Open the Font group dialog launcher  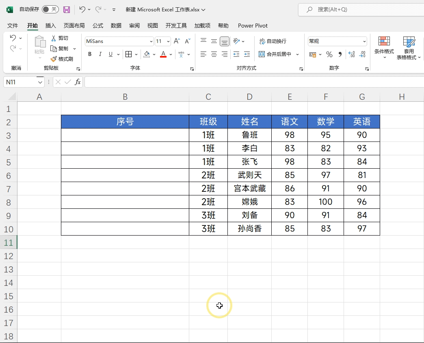(192, 69)
